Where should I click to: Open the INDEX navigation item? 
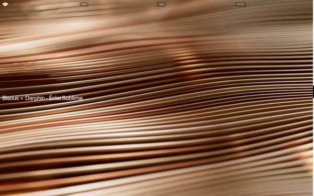click(84, 4)
